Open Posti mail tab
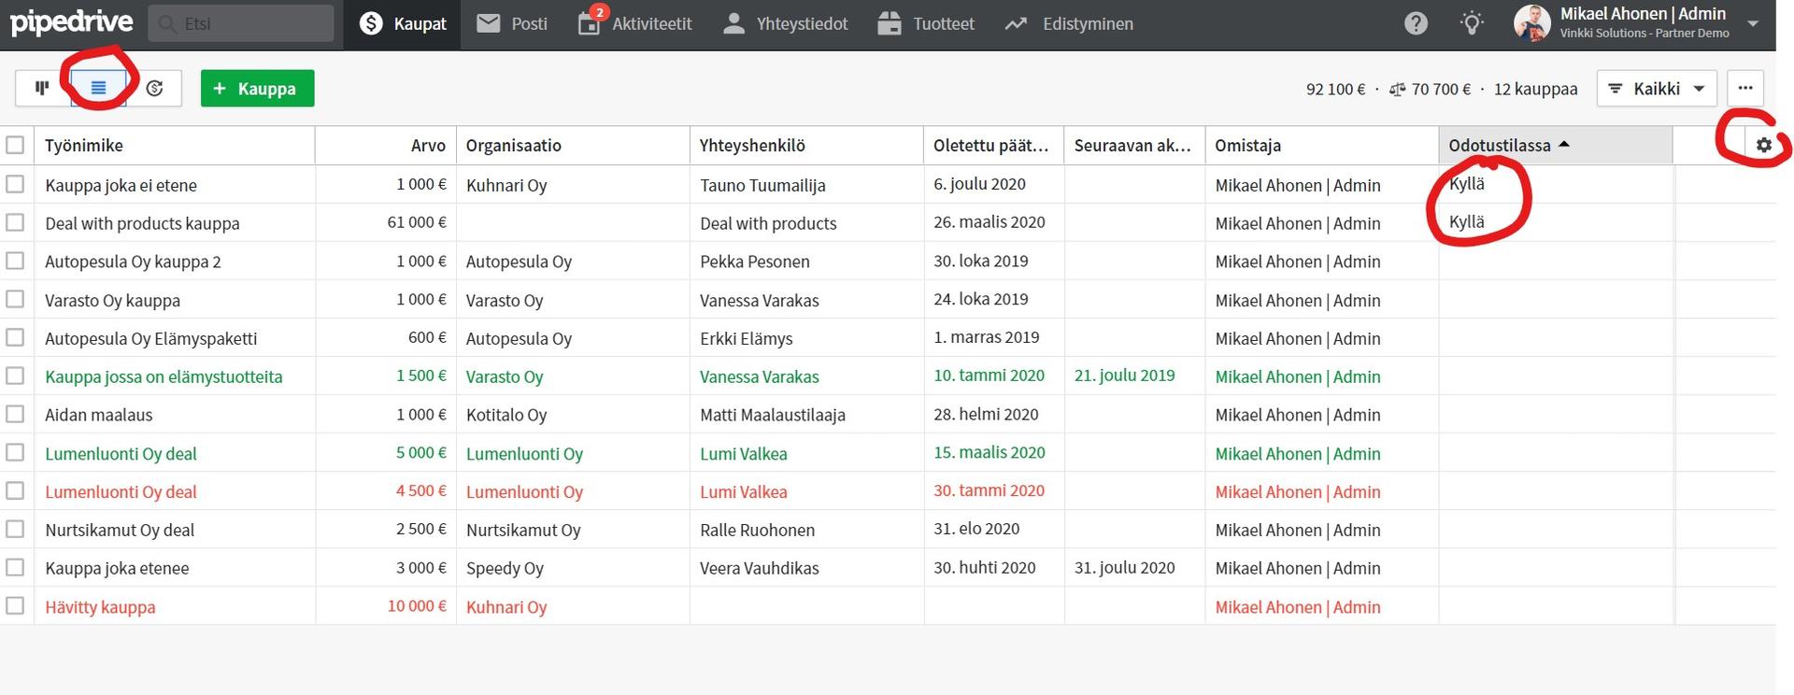1794x695 pixels. (512, 23)
